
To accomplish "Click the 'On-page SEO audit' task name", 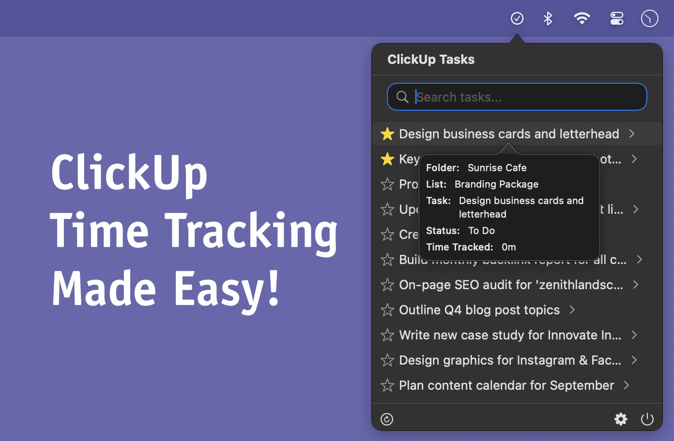I will pyautogui.click(x=511, y=285).
